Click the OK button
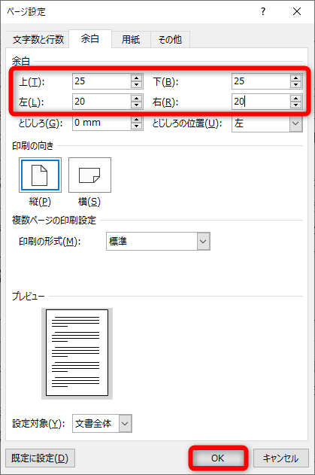The height and width of the screenshot is (475, 315). [218, 458]
